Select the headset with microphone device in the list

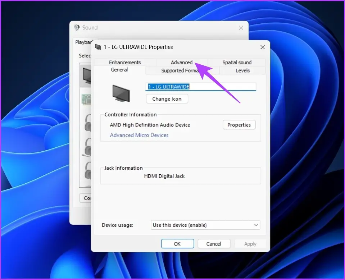pyautogui.click(x=86, y=147)
